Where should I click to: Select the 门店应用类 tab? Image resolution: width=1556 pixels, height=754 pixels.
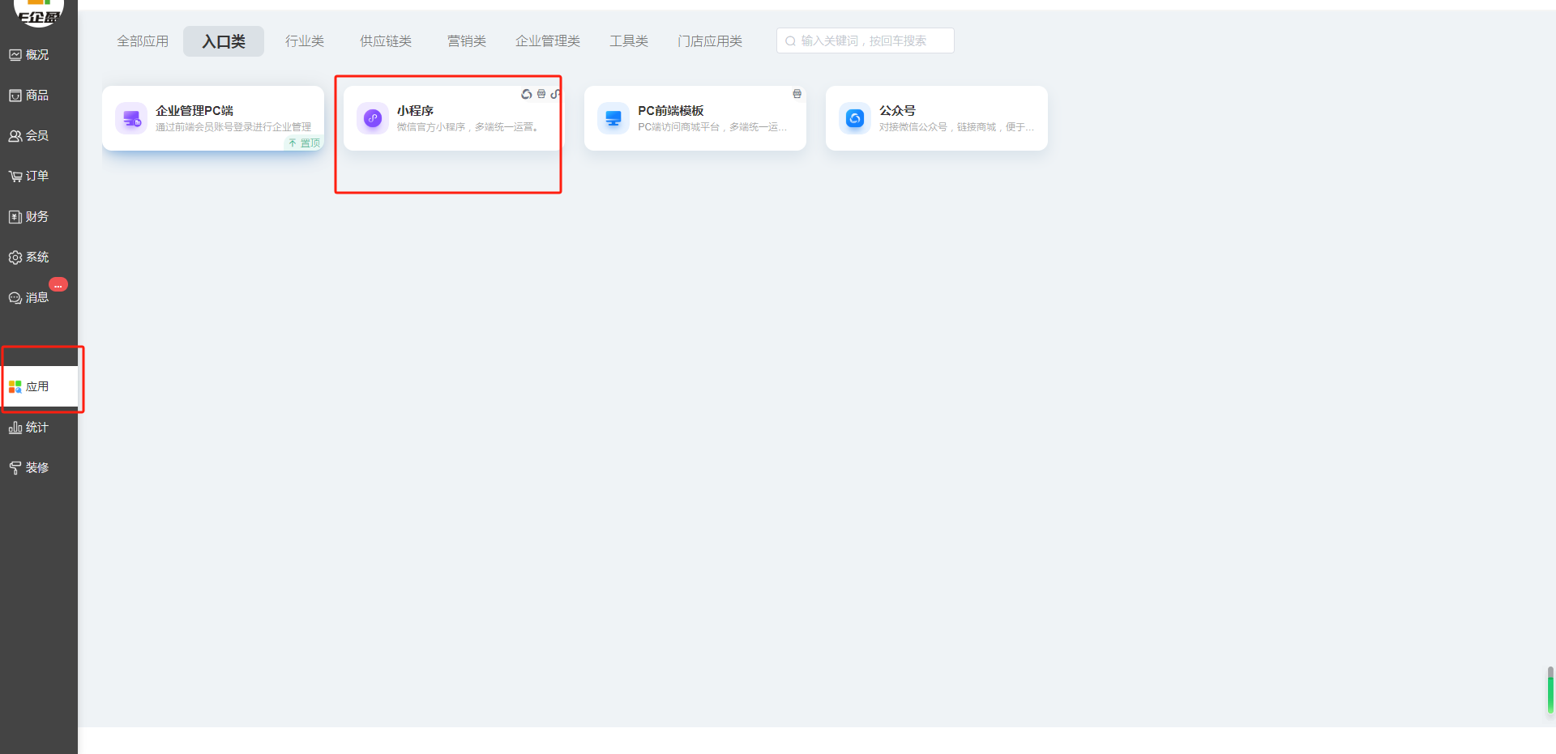[710, 41]
